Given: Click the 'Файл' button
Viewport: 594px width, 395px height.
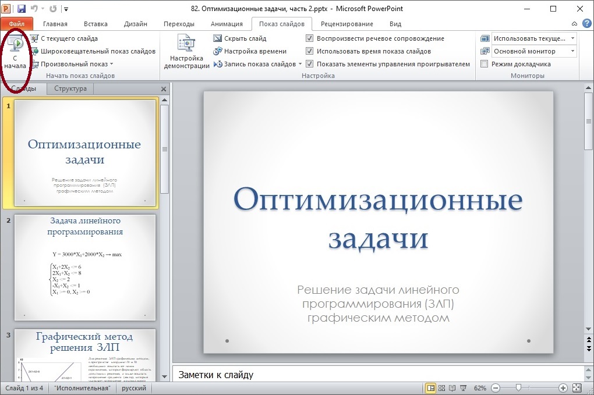Looking at the screenshot, I should tap(16, 24).
